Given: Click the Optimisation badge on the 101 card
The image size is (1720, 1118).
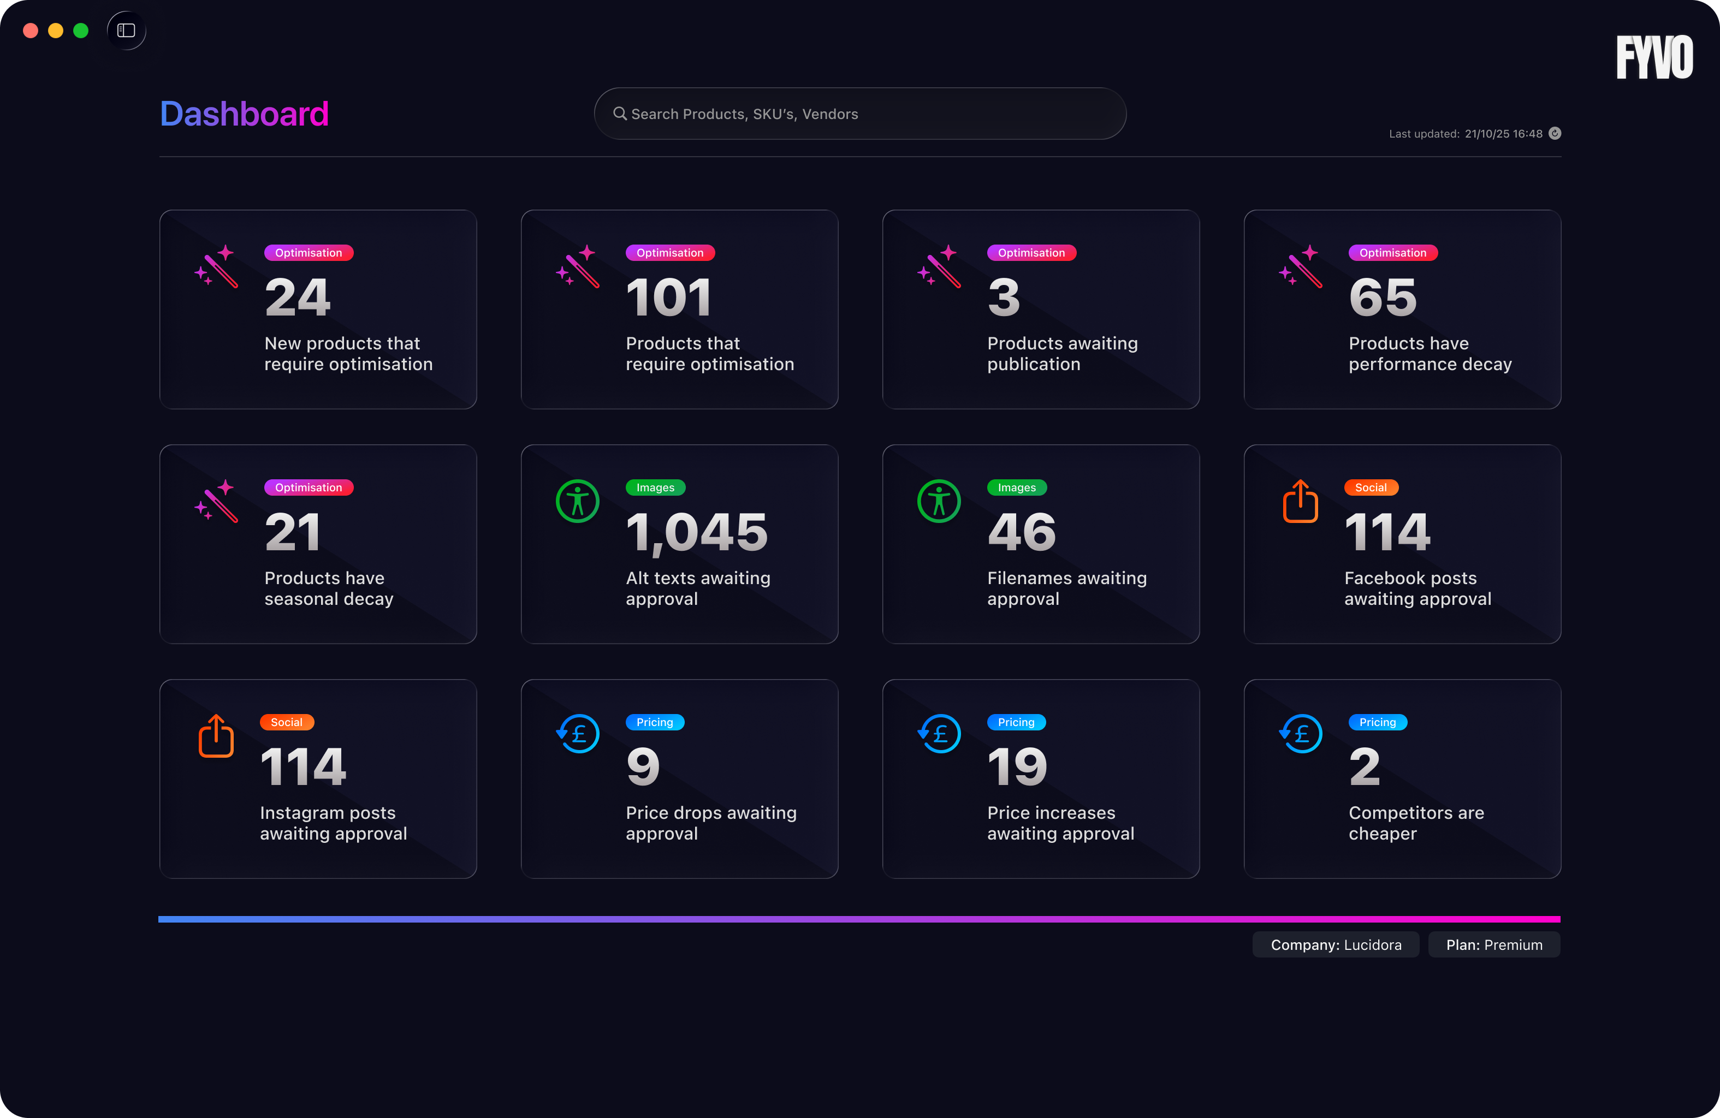Looking at the screenshot, I should (670, 252).
